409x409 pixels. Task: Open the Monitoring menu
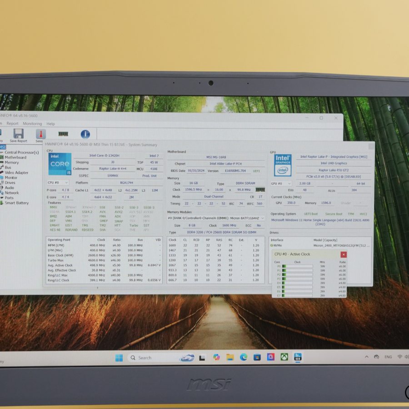point(32,124)
